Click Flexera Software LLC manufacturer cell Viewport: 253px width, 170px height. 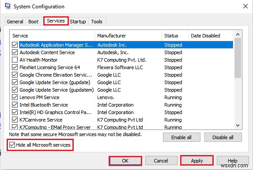(120, 67)
